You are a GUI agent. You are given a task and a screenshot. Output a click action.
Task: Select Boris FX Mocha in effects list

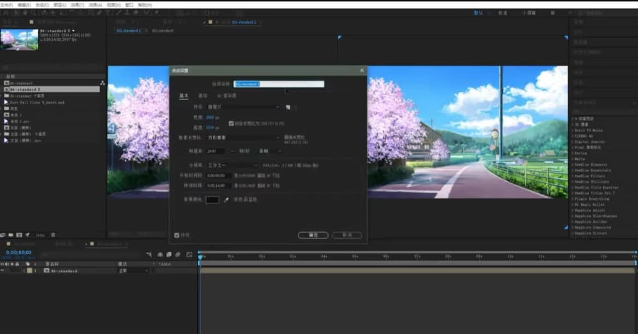pyautogui.click(x=588, y=131)
